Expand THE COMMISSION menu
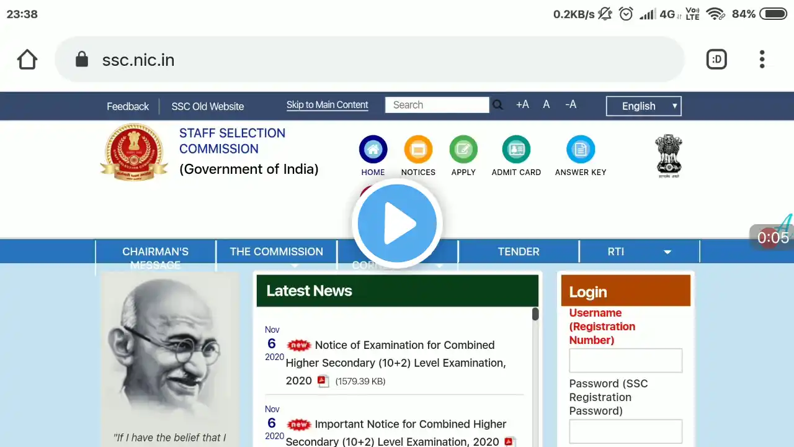 pyautogui.click(x=276, y=251)
